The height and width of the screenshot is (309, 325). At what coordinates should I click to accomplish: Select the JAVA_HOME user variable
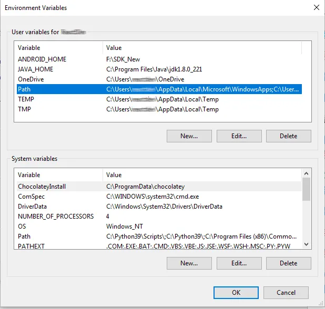coord(159,69)
